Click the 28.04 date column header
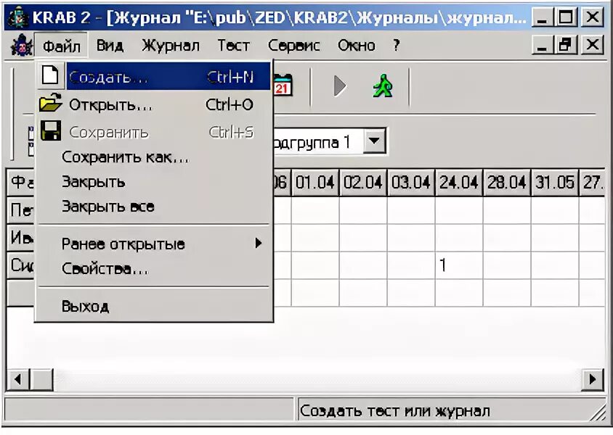Screen dimensions: 613x435 click(507, 182)
